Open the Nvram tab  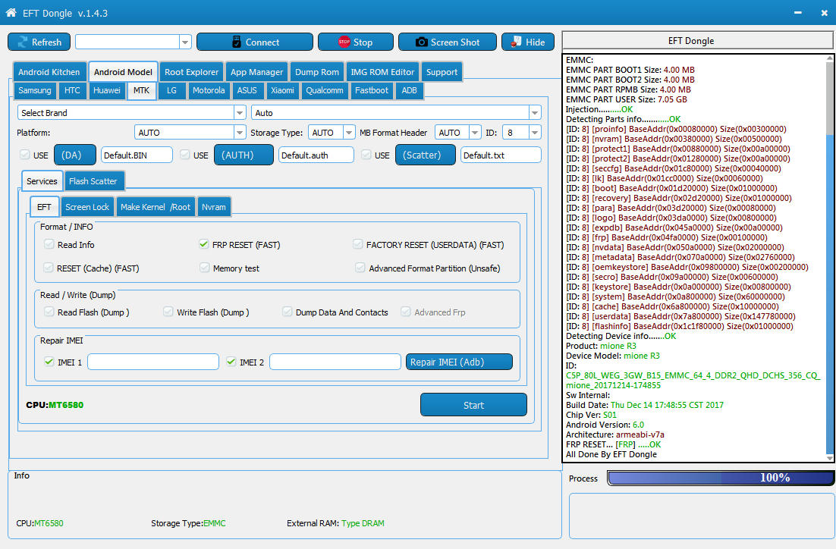coord(214,207)
